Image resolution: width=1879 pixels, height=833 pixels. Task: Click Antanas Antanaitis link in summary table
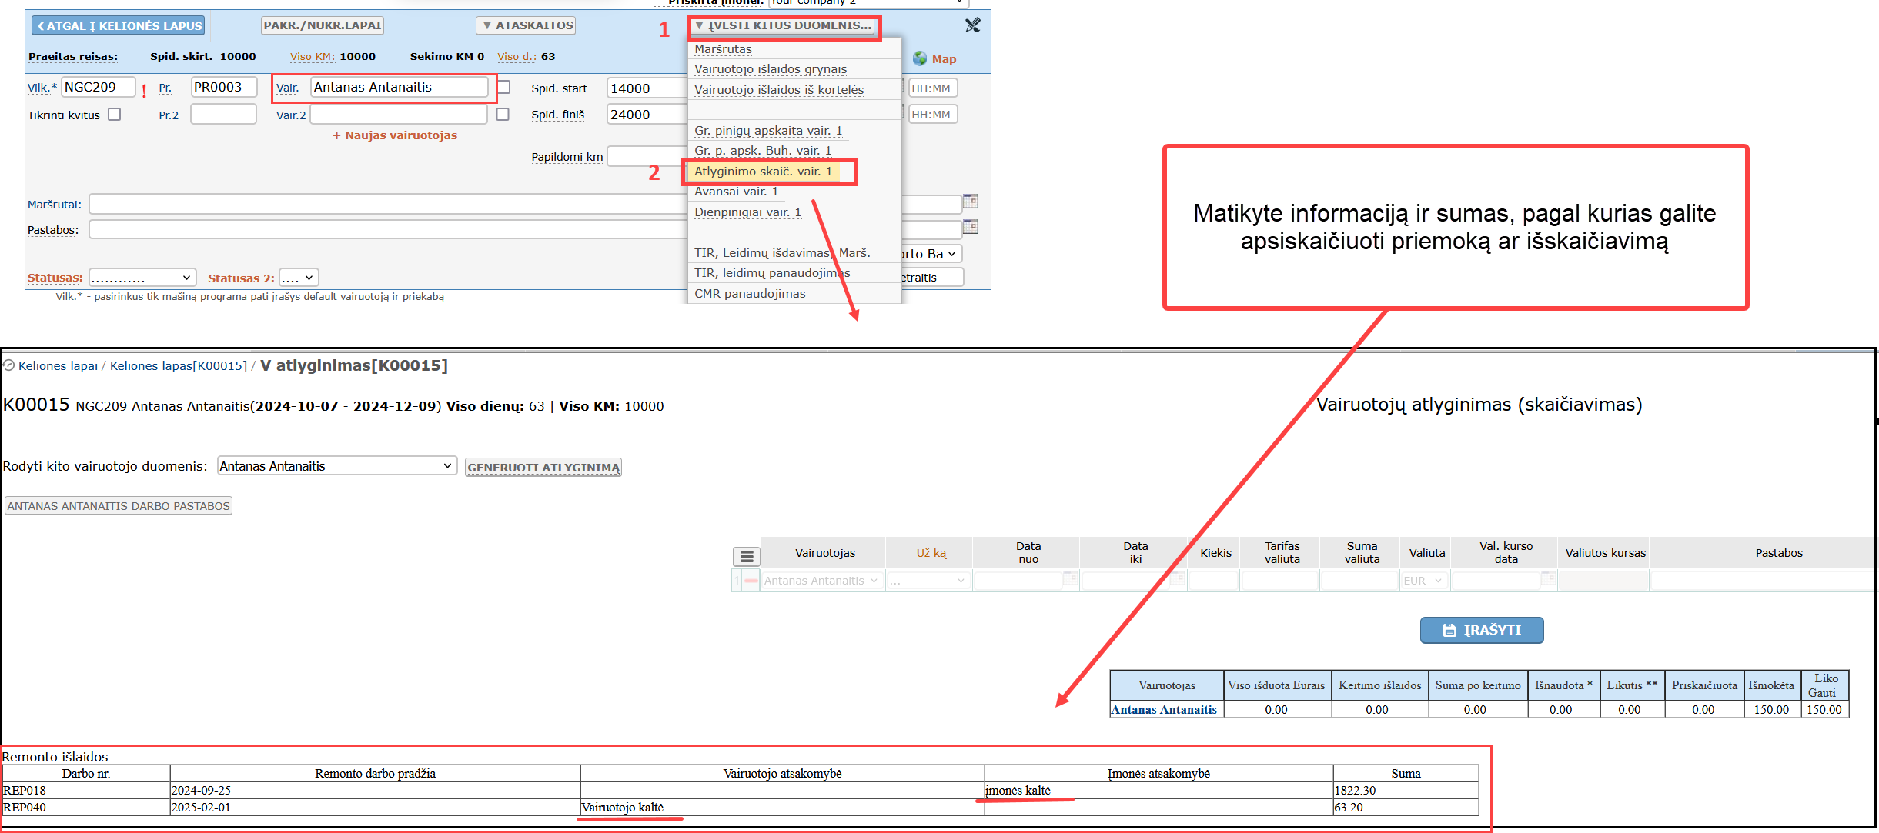coord(1165,710)
